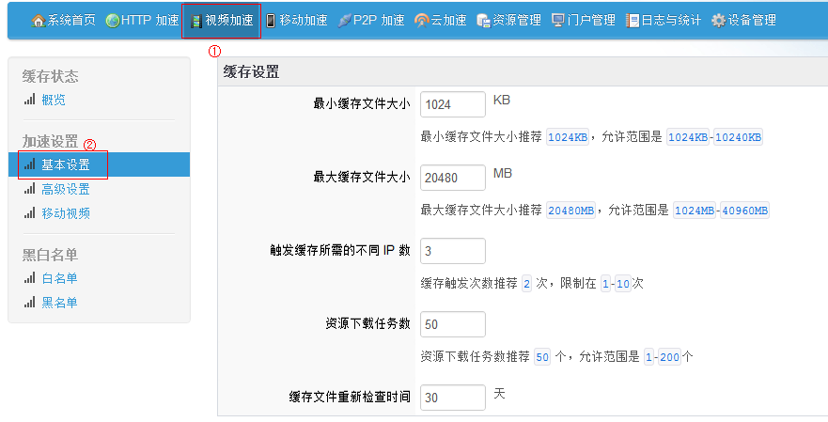Image resolution: width=828 pixels, height=422 pixels.
Task: Click the P2P 加速 icon
Action: (344, 21)
